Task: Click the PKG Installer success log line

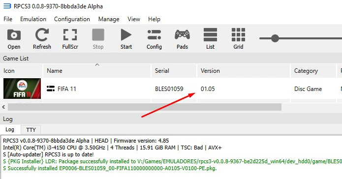Action: (x=172, y=161)
